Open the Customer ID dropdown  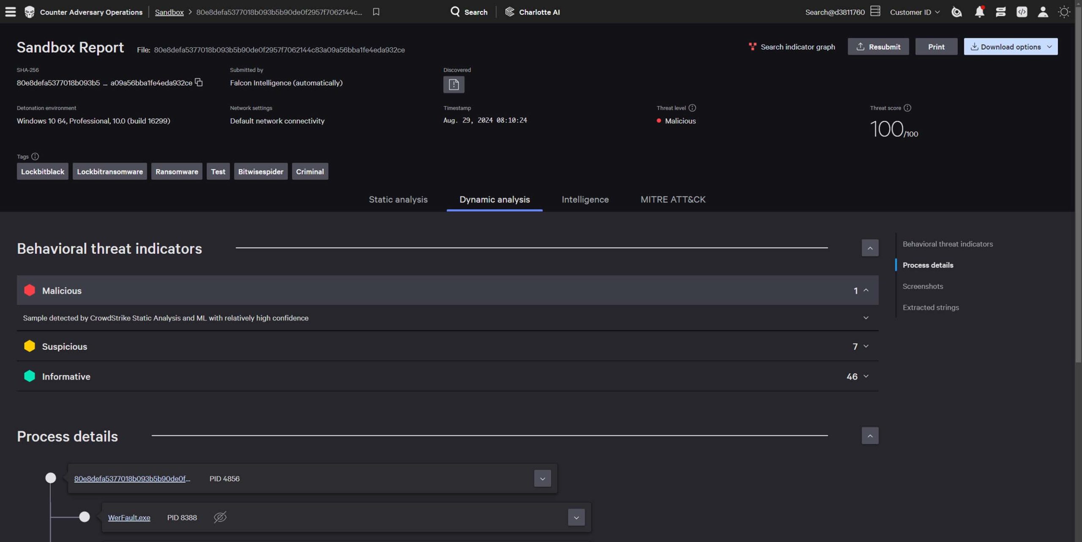coord(915,12)
